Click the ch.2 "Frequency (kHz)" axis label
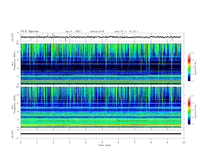Image resolution: width=207 pixels, height=160 pixels. (x=15, y=104)
